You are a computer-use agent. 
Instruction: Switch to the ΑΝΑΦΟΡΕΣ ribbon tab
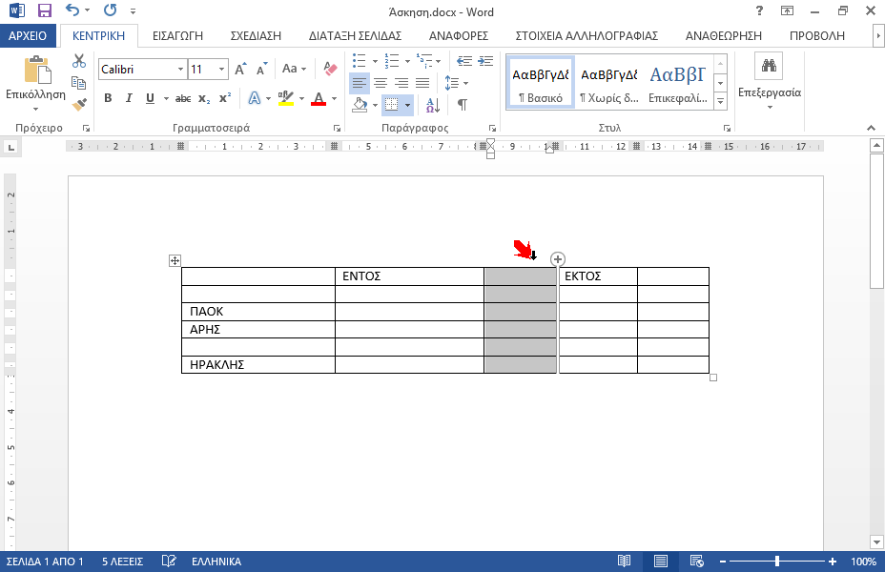click(x=459, y=35)
